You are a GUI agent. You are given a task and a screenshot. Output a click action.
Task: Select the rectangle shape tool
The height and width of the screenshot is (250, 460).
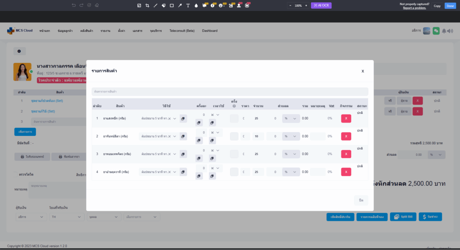pos(172,5)
